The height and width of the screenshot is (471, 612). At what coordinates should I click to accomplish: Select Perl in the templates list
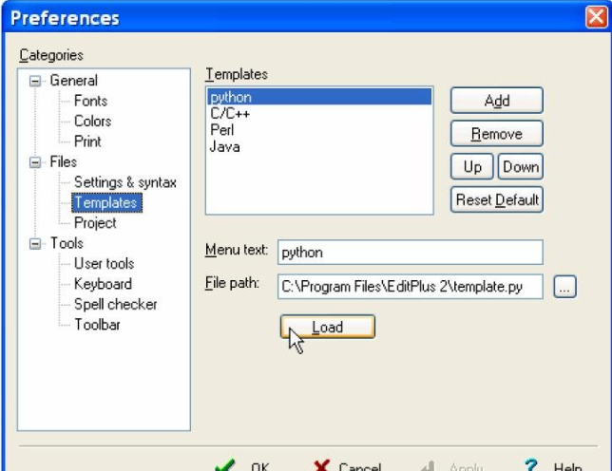tap(319, 130)
